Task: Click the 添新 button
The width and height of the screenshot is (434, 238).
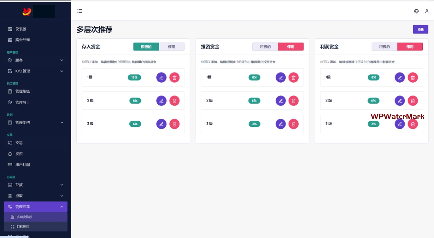Action: (x=420, y=29)
